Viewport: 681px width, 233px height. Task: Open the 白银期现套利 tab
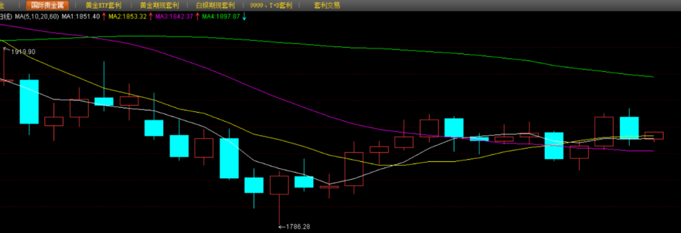[216, 6]
